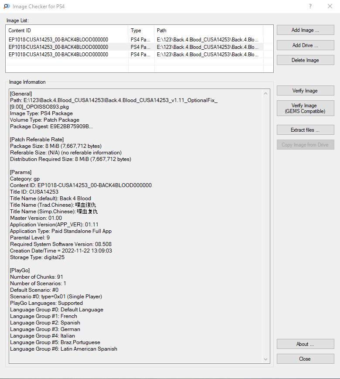Screen dimensions: 340x379
Task: Sort by Content ID column header
Action: 67,31
